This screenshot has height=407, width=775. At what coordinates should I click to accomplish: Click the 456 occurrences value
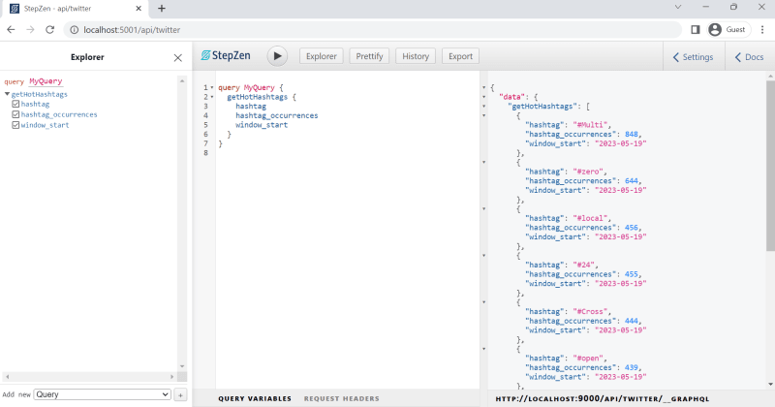tap(632, 228)
